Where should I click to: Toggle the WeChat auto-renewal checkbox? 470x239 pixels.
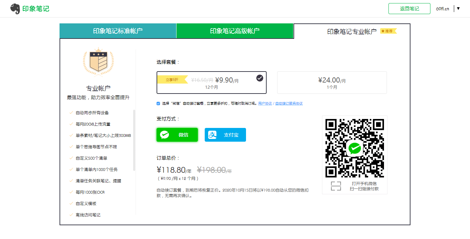tap(158, 104)
